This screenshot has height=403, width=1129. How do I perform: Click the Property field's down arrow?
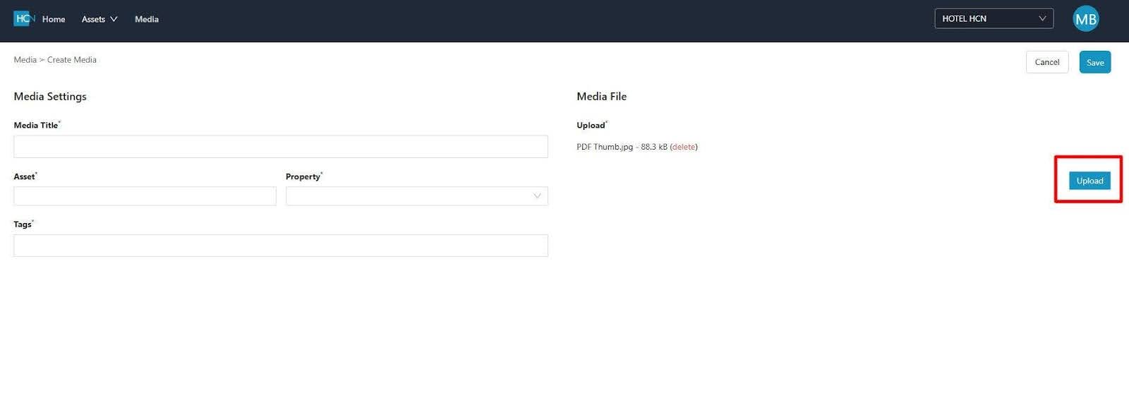[537, 196]
